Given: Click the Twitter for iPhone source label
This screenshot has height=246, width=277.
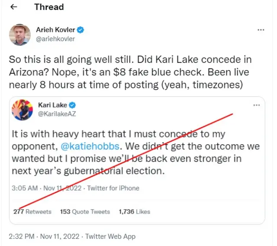Looking at the screenshot, I should pyautogui.click(x=113, y=188).
